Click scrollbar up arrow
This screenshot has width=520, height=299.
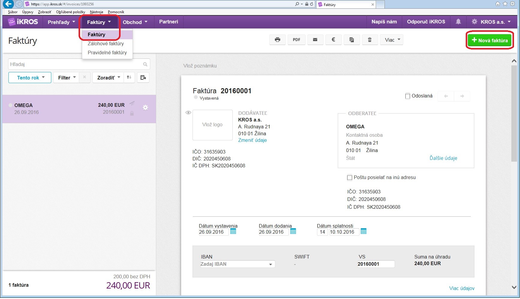[514, 61]
